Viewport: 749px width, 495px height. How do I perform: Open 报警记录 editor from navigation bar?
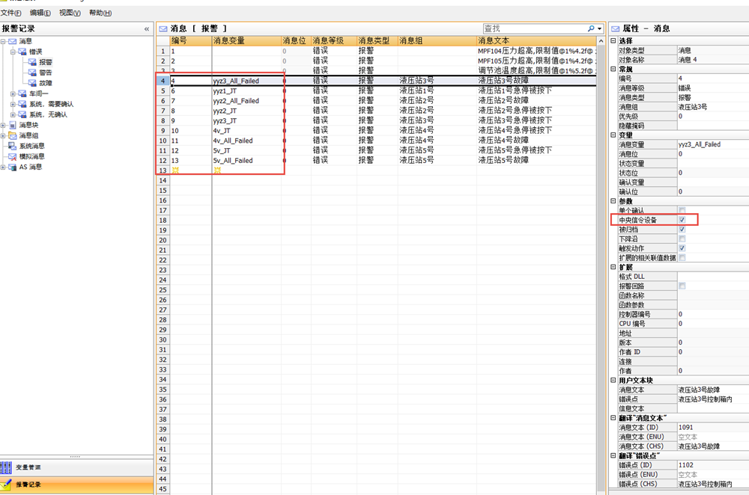[x=28, y=484]
